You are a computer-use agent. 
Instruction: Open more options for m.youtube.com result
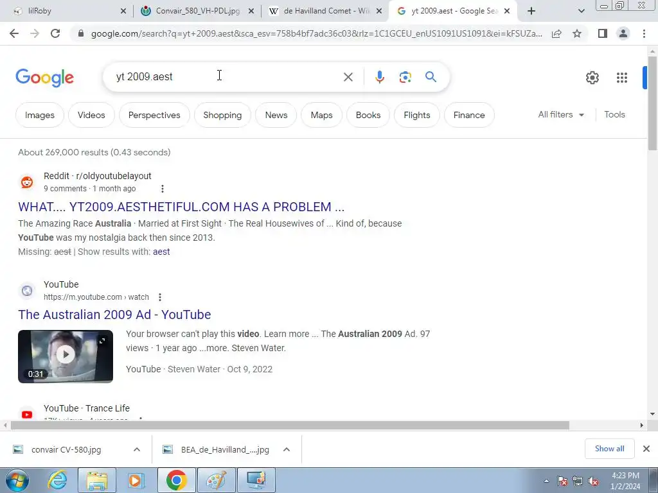click(160, 297)
